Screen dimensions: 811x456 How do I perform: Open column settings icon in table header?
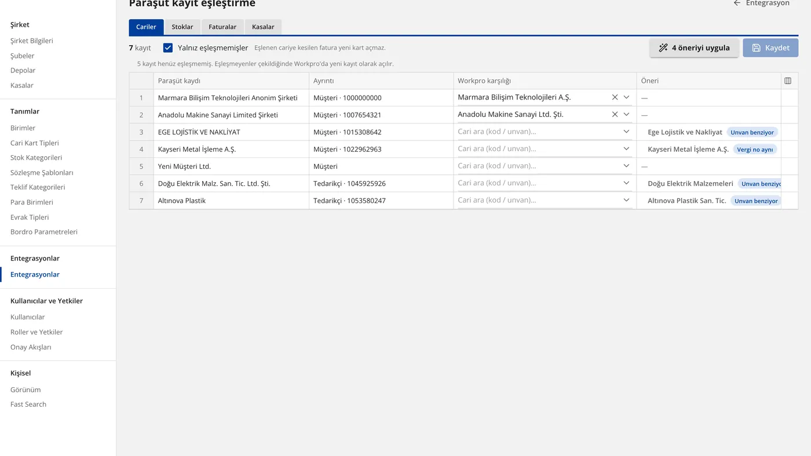788,81
